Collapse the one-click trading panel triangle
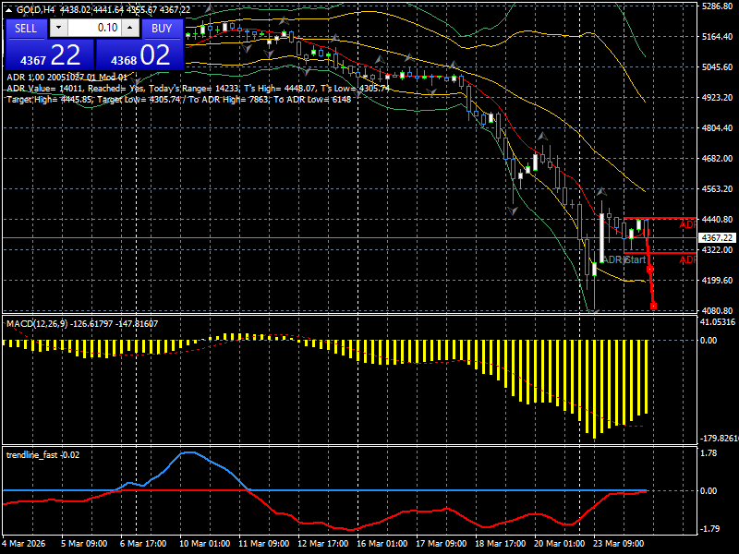 click(x=9, y=9)
